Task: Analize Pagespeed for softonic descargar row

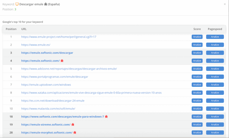Action: pyautogui.click(x=215, y=53)
